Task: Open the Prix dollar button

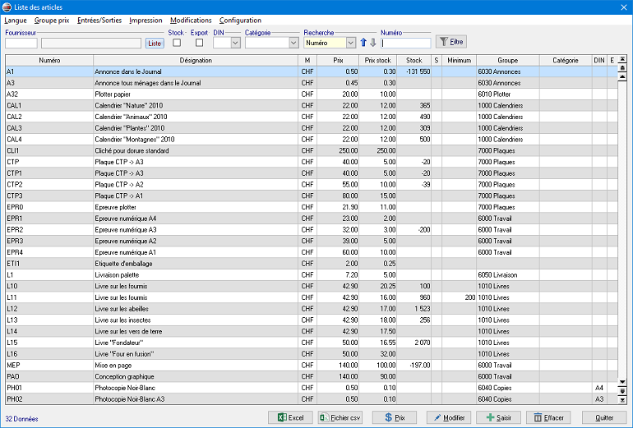Action: pyautogui.click(x=395, y=417)
